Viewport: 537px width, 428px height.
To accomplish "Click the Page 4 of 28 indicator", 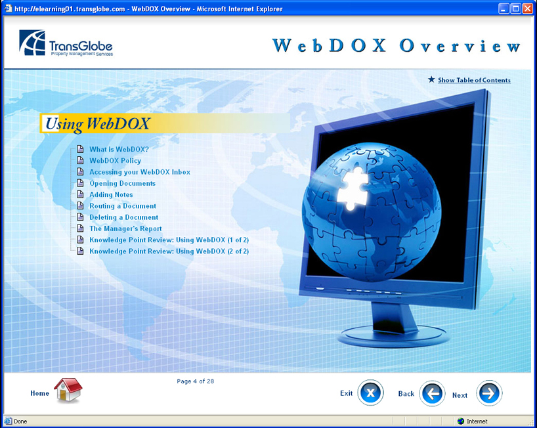I will tap(195, 381).
